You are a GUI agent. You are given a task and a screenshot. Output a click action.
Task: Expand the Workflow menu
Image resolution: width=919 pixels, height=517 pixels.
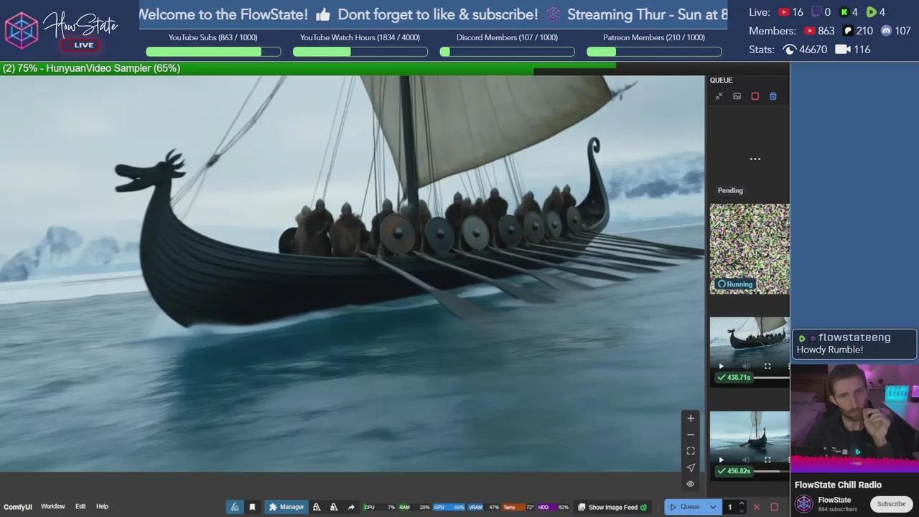[x=52, y=506]
